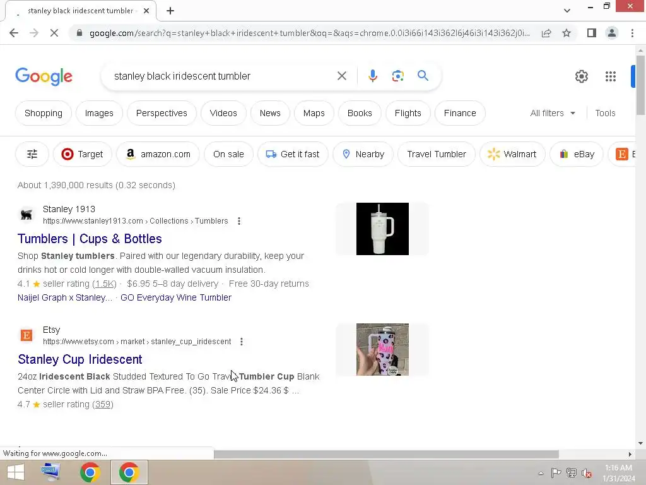Screen dimensions: 646x485
Task: Go back to the previous page
Action: pyautogui.click(x=14, y=33)
